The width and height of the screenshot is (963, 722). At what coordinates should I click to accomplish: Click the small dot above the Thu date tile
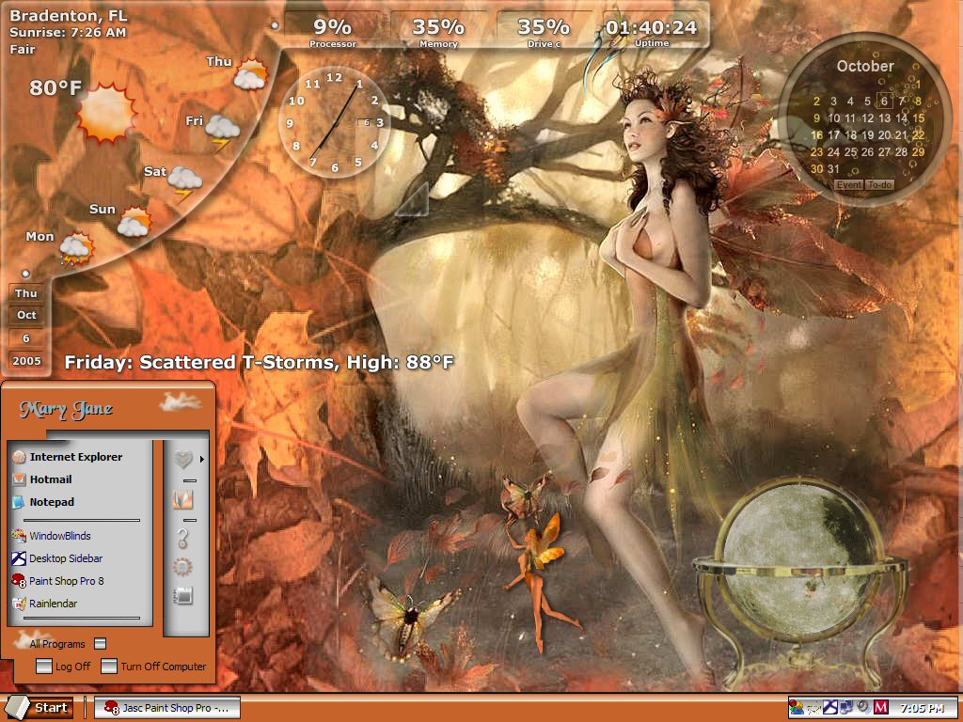pos(25,274)
